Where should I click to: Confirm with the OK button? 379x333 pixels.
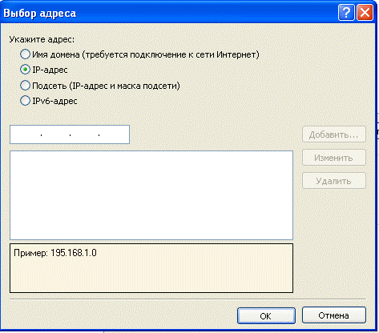(x=266, y=316)
